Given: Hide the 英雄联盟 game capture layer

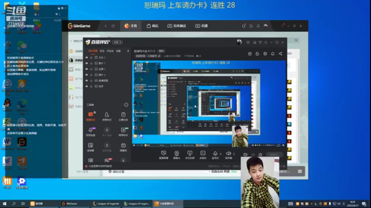Looking at the screenshot, I should (x=87, y=80).
